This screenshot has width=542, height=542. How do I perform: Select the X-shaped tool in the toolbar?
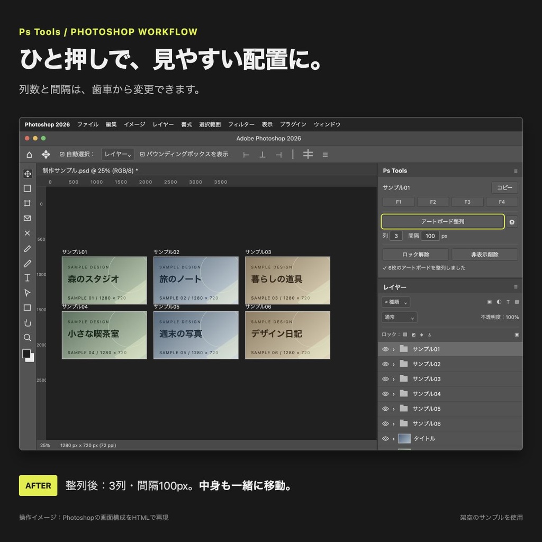click(28, 233)
